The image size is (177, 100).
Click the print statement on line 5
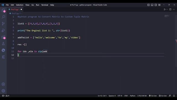21,31
